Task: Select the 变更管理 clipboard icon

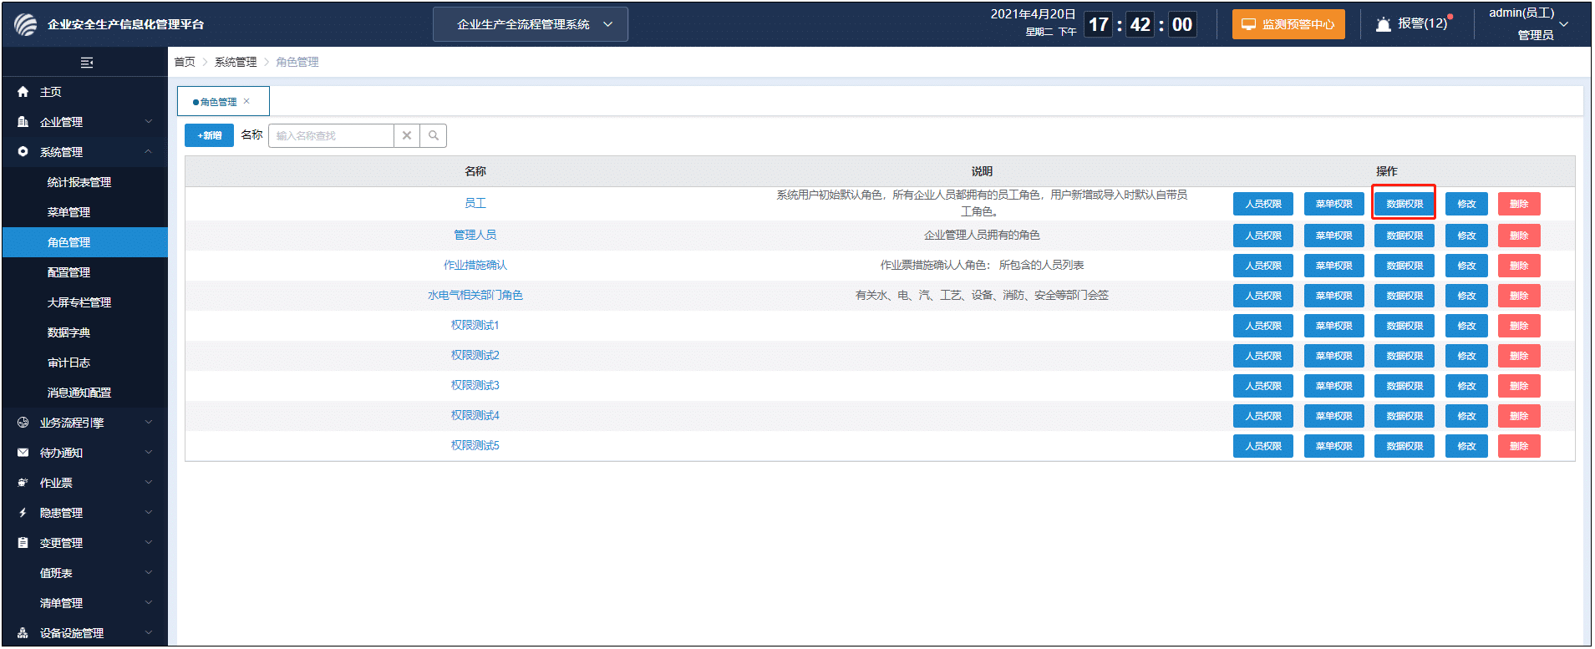Action: 23,543
